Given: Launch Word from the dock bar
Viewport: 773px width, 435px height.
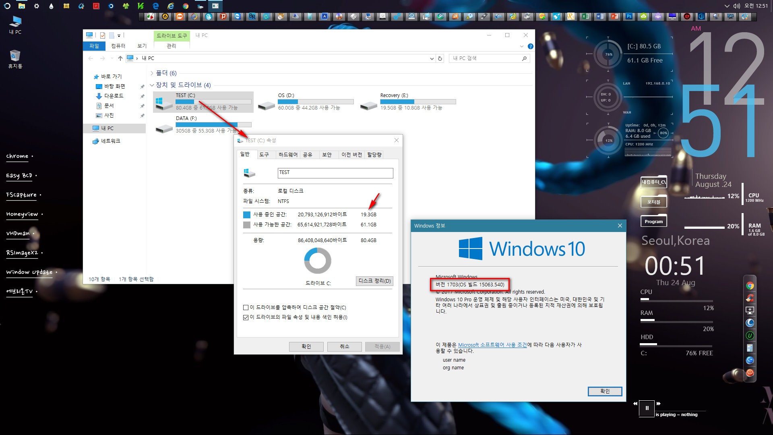Looking at the screenshot, I should pyautogui.click(x=600, y=17).
